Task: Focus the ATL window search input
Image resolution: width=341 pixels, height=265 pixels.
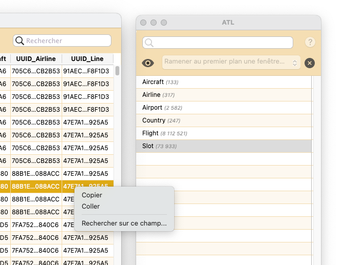Action: [x=218, y=43]
